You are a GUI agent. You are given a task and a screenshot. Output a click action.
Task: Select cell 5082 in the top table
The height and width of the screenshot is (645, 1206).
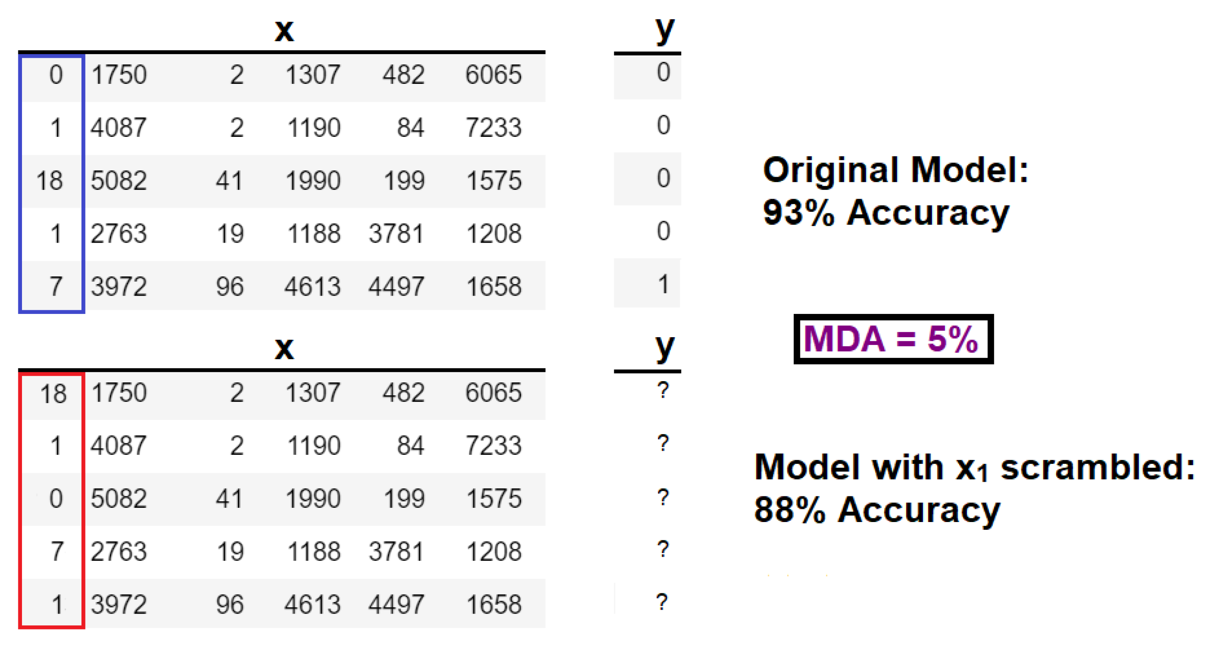119,181
